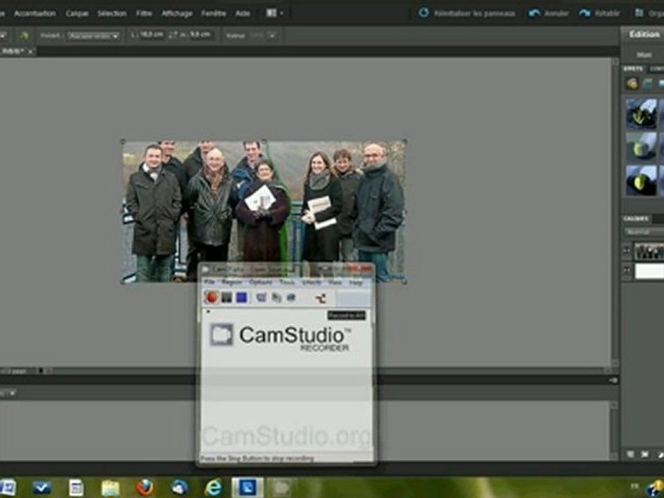Click the canvas vertical scrollbar
664x498 pixels.
point(615,212)
